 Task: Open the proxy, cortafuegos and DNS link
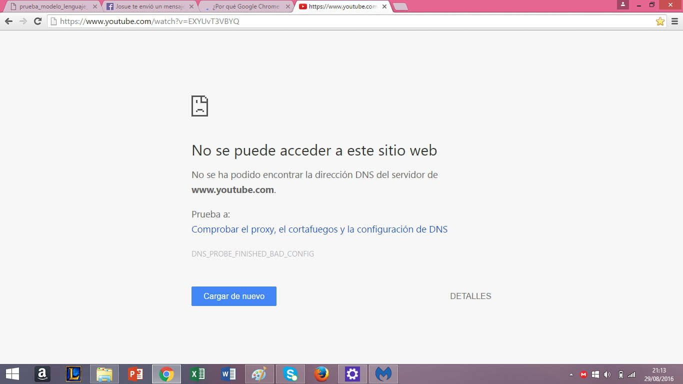(319, 229)
